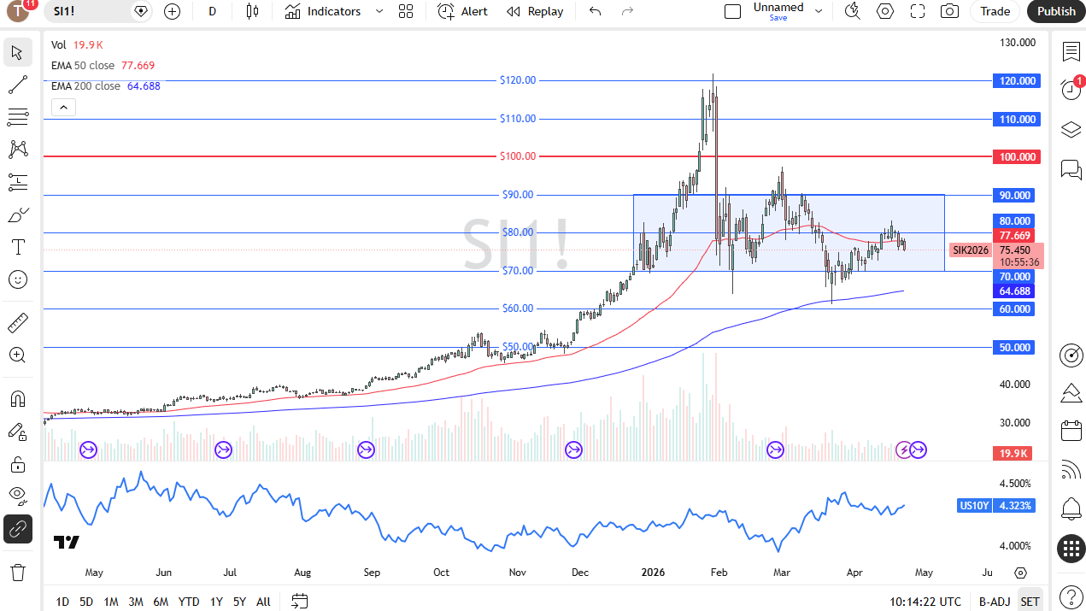Open the B-ADJ adjustment settings menu
This screenshot has width=1086, height=611.
[x=995, y=602]
